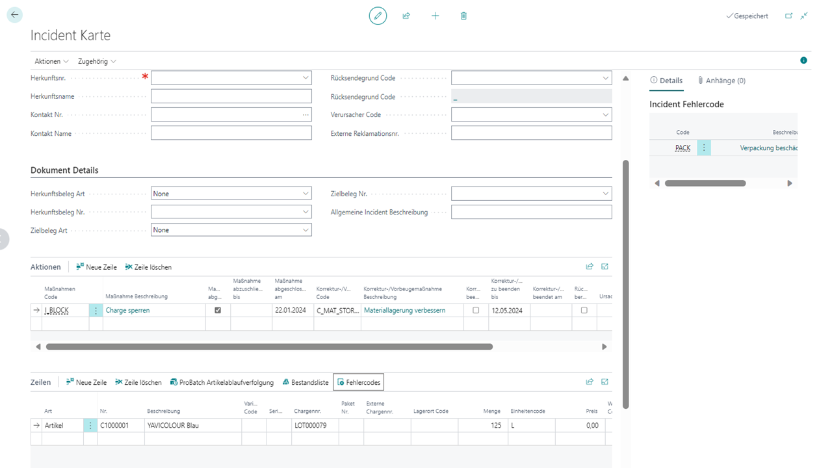Toggle Korrekturmaßnahme beendet checkbox

[476, 311]
